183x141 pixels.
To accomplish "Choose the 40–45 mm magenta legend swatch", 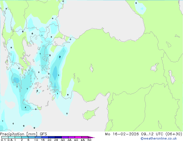I will [x=78, y=137].
